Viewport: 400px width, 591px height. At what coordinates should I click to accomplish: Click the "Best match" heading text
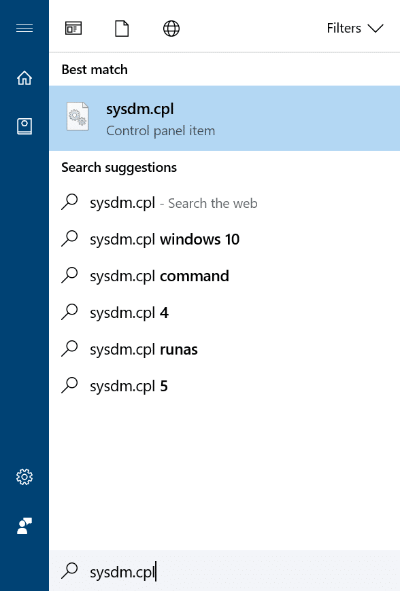pos(95,70)
